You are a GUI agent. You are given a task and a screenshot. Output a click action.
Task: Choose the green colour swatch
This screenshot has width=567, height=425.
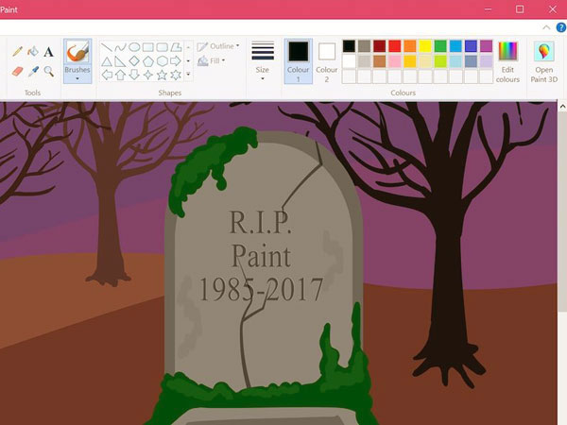pos(440,46)
